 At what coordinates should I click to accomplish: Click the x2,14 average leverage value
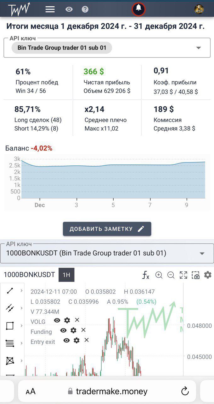(x=94, y=110)
